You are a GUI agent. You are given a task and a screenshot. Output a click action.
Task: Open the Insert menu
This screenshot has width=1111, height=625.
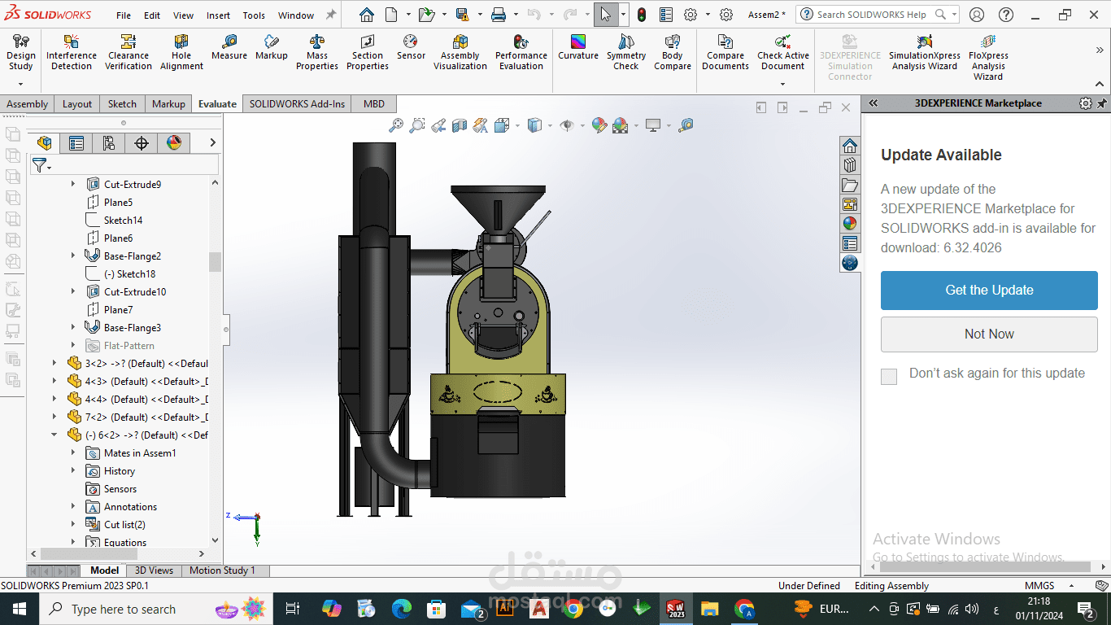[x=218, y=15]
